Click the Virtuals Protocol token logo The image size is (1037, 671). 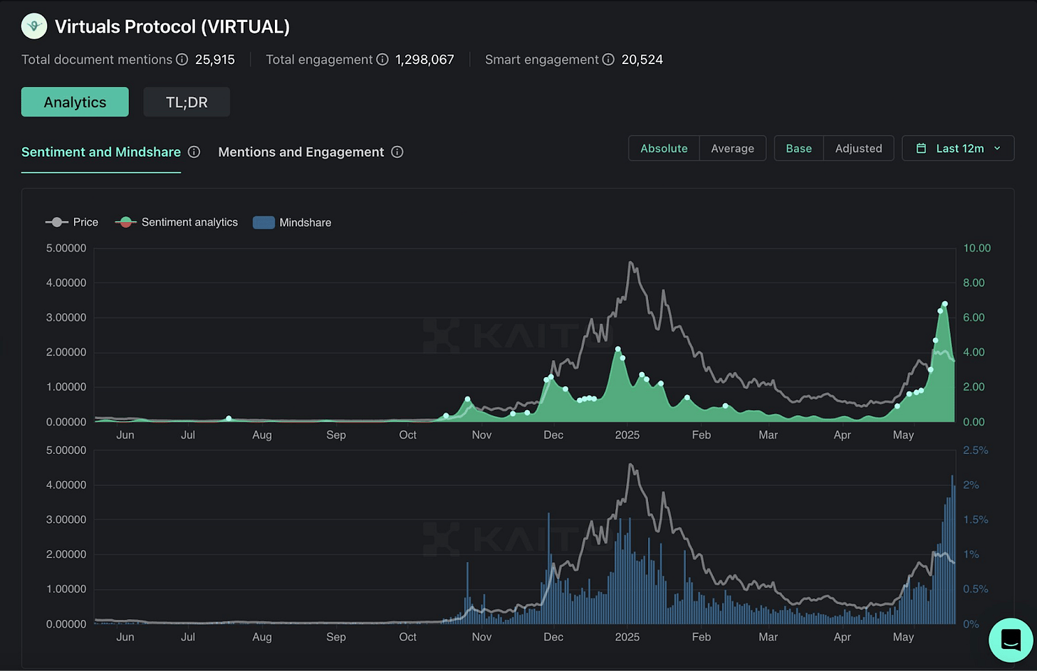(34, 26)
